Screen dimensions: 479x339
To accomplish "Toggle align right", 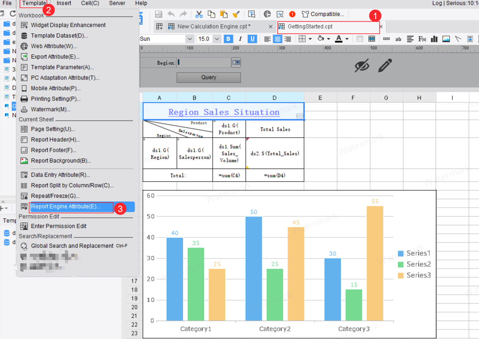I will 288,39.
